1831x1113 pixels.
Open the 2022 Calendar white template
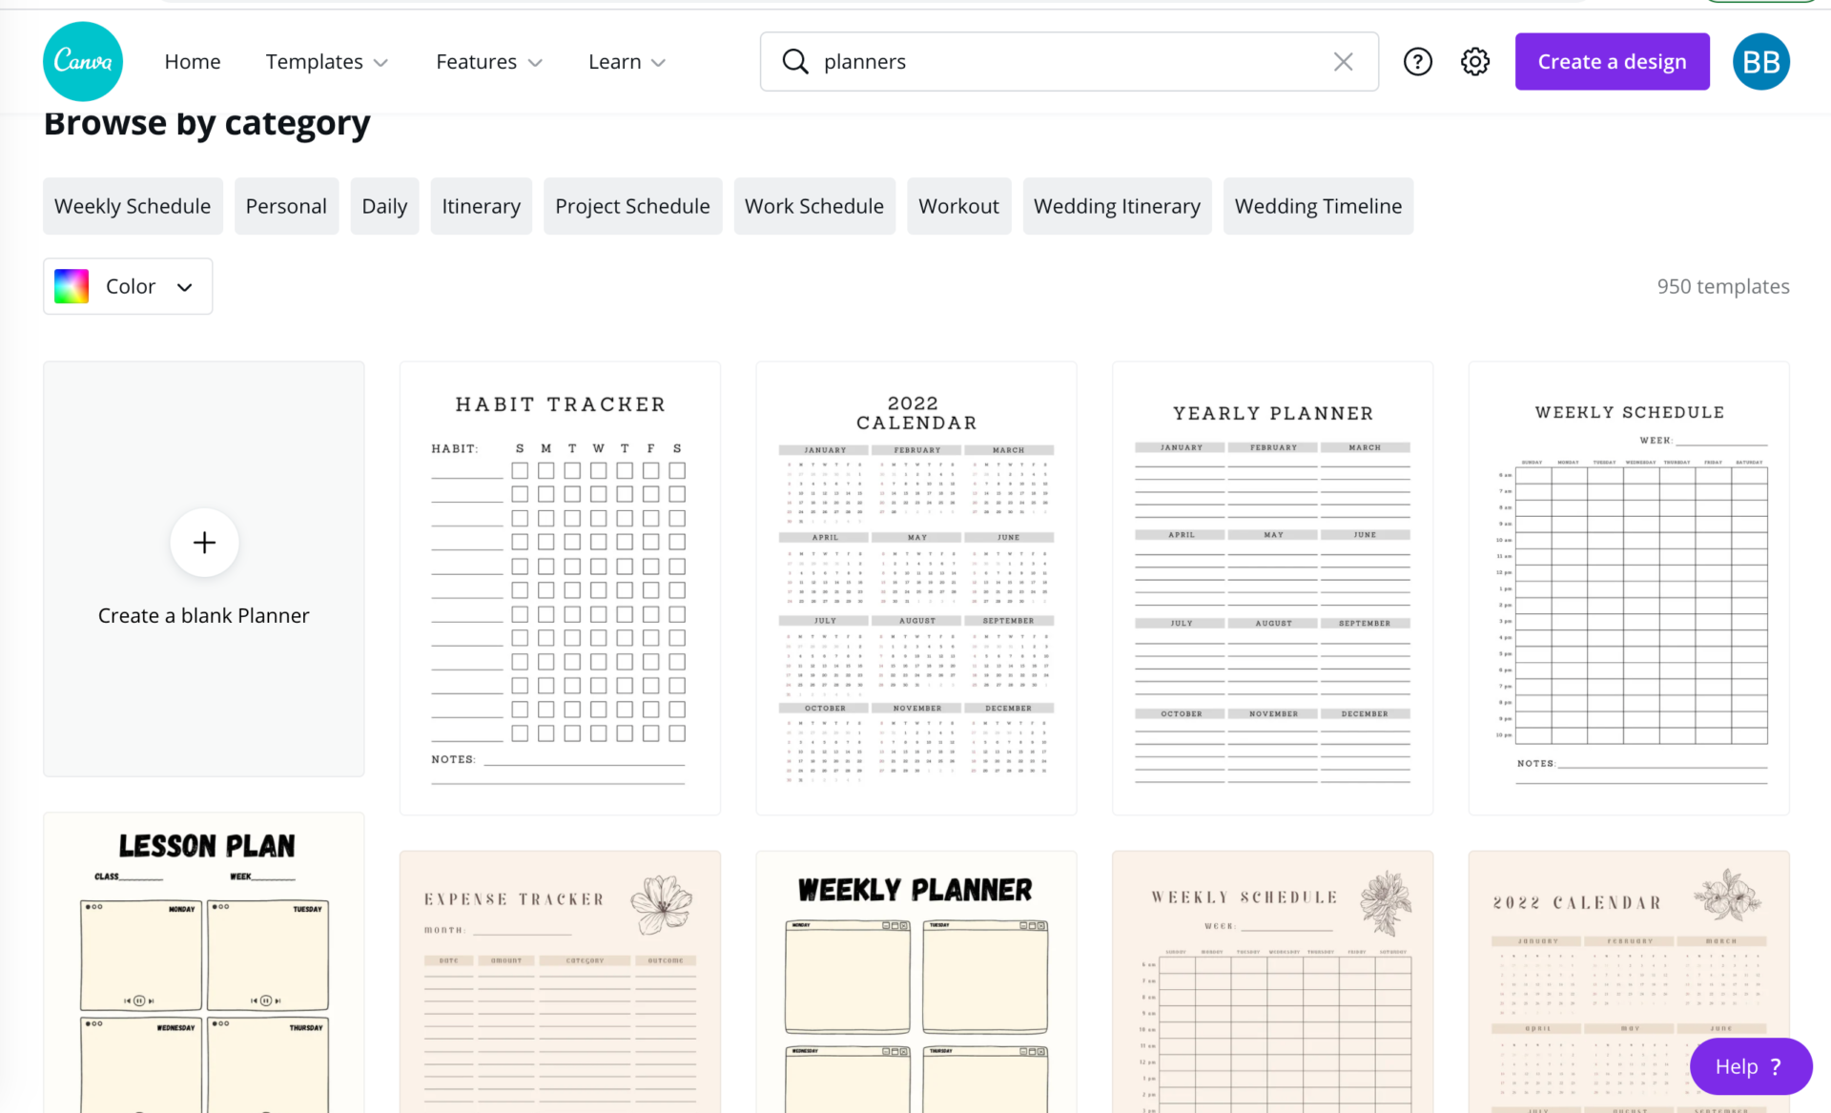pyautogui.click(x=916, y=588)
